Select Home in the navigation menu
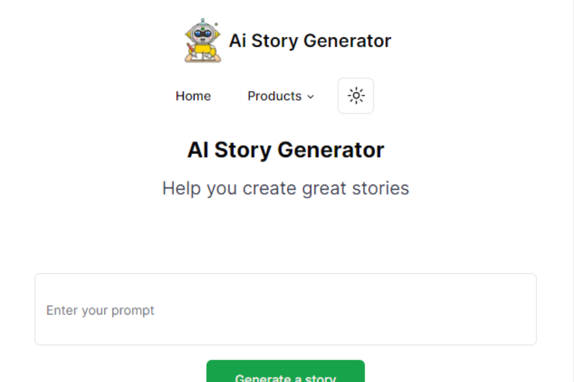Screen dimensions: 574x382 coord(193,95)
